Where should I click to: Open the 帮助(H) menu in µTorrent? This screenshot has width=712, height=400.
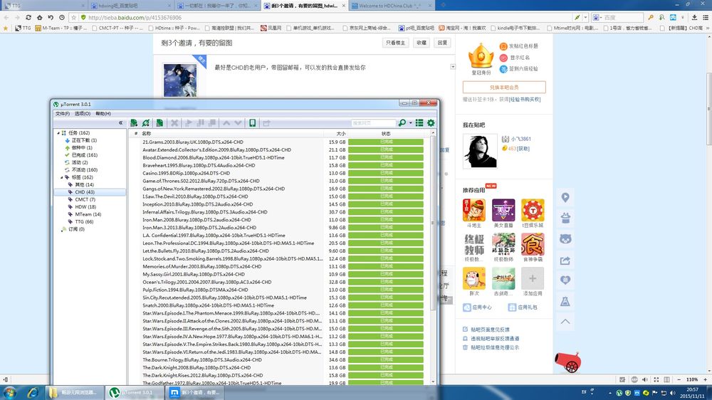[x=103, y=113]
